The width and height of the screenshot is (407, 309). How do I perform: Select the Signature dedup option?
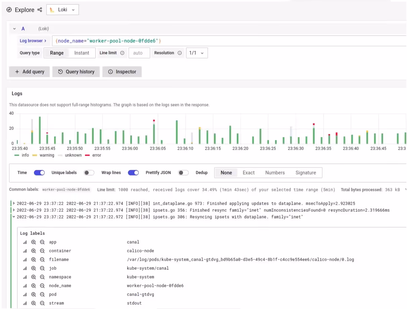point(306,173)
